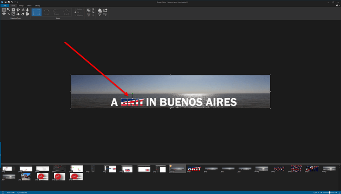Open the last snag thumbnail in top row

point(329,168)
